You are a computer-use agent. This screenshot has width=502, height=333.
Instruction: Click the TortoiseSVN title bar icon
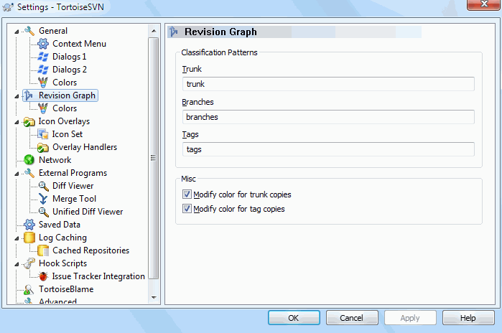pyautogui.click(x=8, y=7)
